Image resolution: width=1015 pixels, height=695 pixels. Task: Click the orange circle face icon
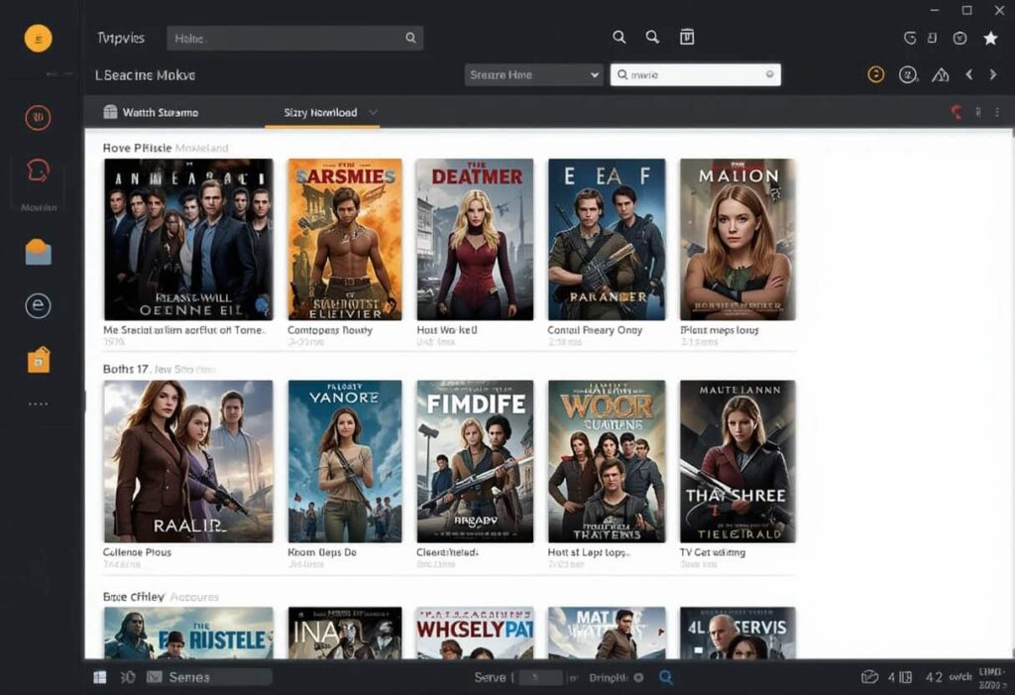[x=876, y=74]
